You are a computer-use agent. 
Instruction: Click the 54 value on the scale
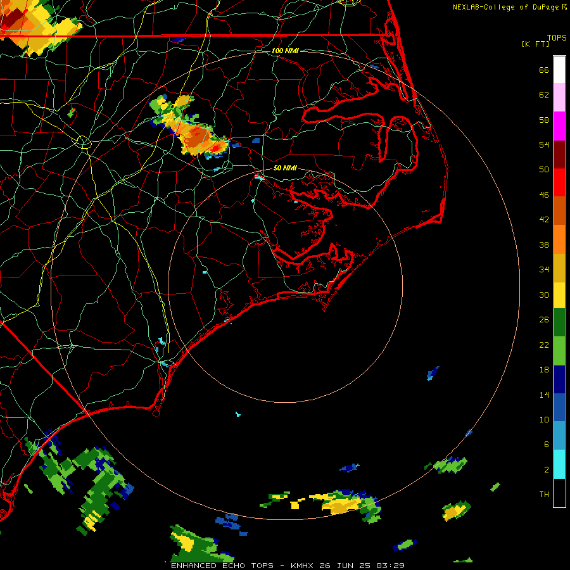pos(544,144)
